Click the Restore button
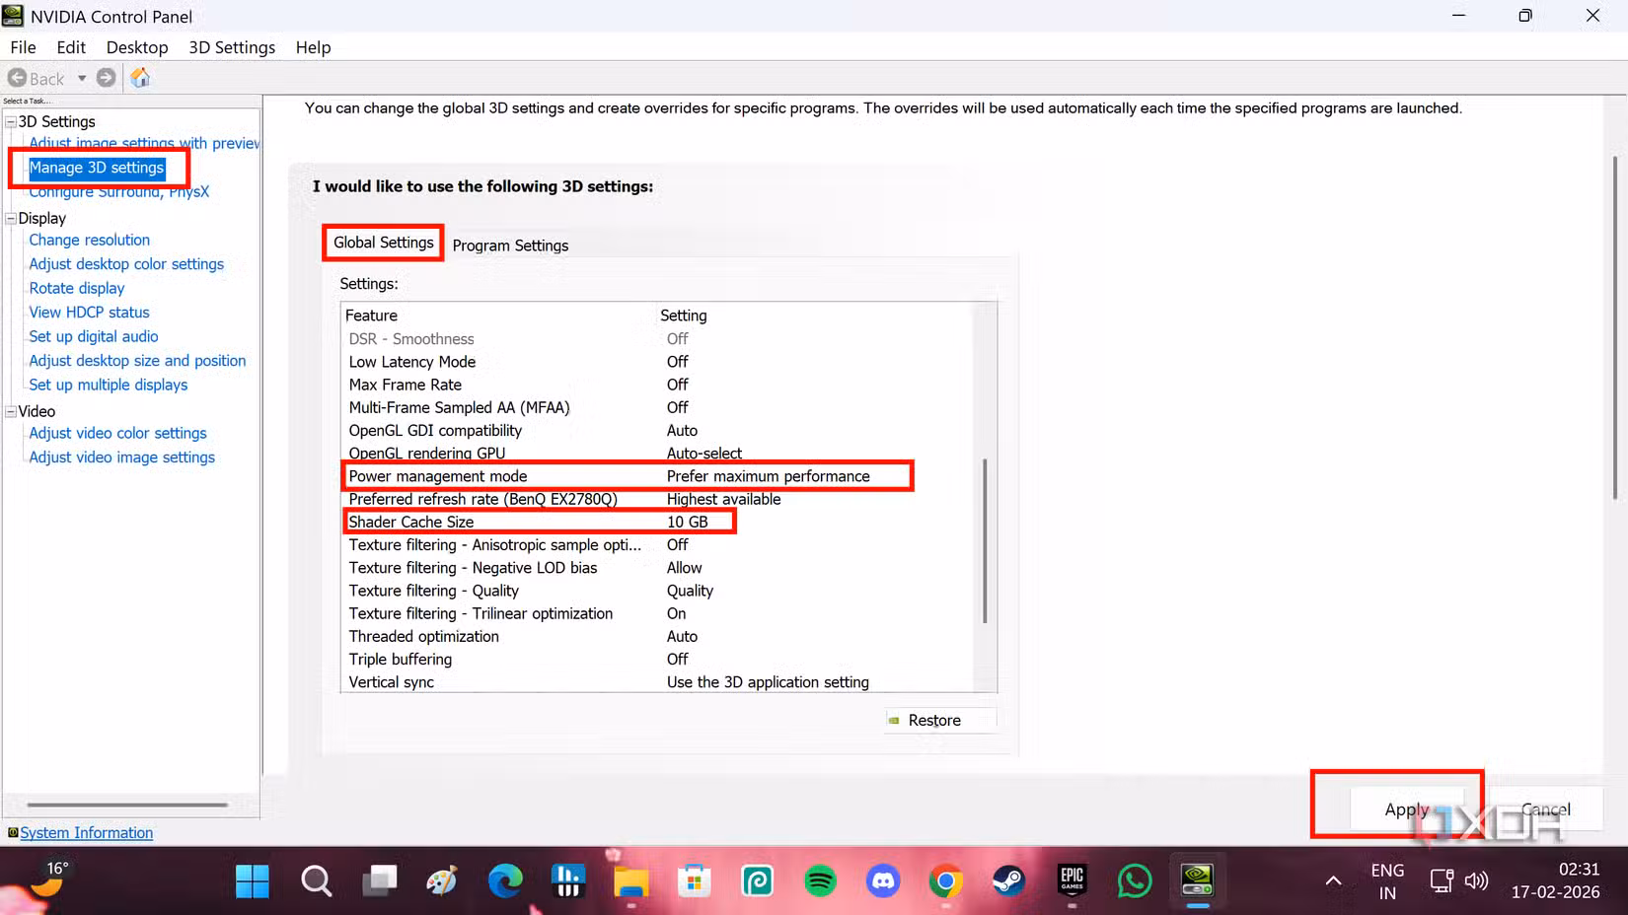The image size is (1628, 915). point(940,721)
